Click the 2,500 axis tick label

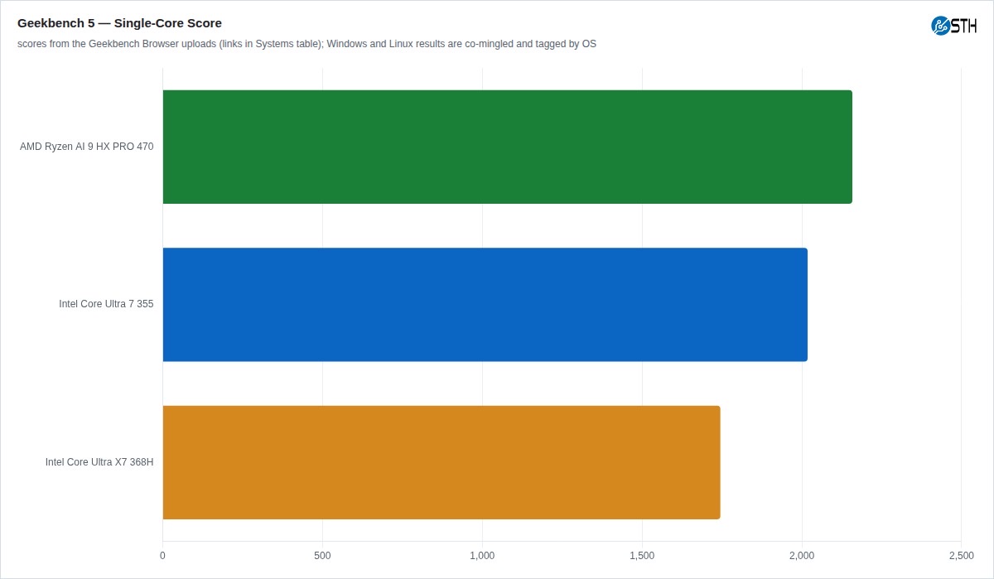[962, 555]
